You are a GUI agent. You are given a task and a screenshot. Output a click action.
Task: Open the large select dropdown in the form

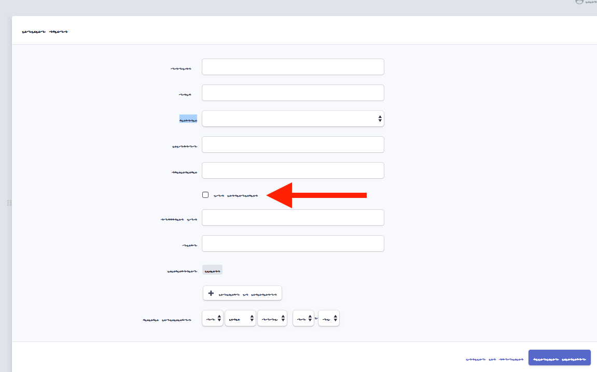point(293,119)
